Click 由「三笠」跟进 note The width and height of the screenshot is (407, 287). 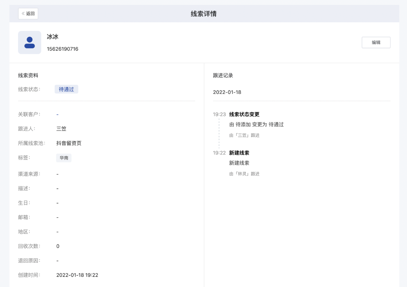244,135
